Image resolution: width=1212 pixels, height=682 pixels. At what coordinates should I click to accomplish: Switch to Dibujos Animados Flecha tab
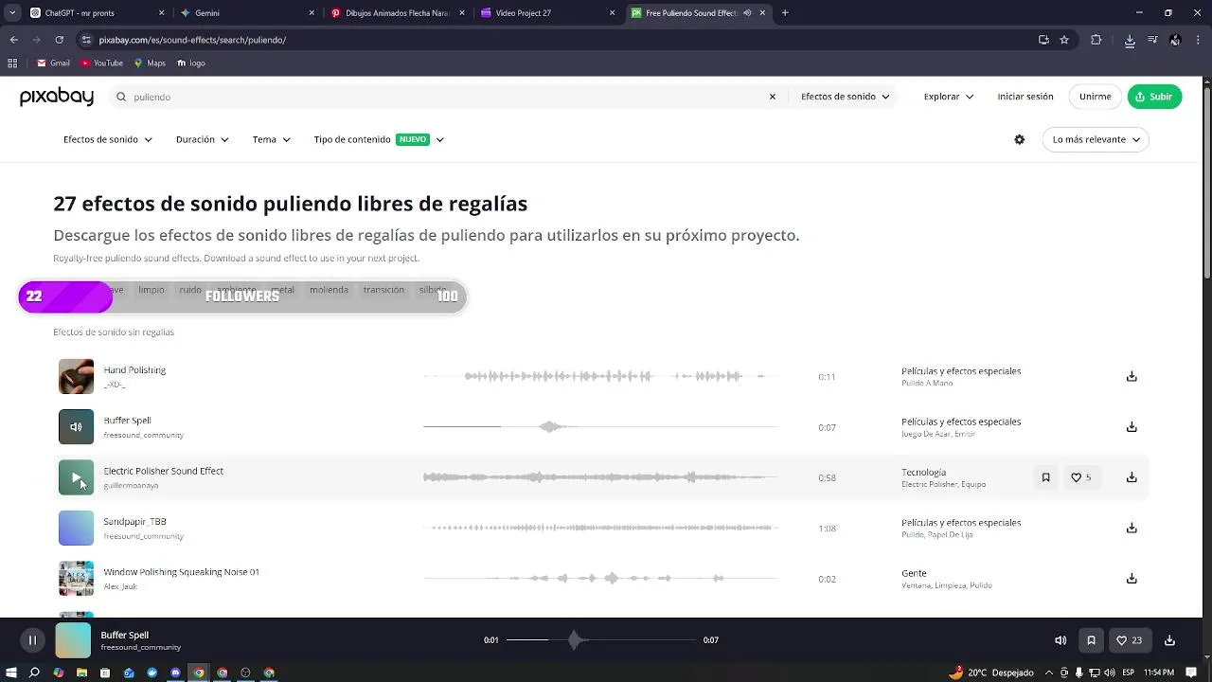[x=396, y=13]
